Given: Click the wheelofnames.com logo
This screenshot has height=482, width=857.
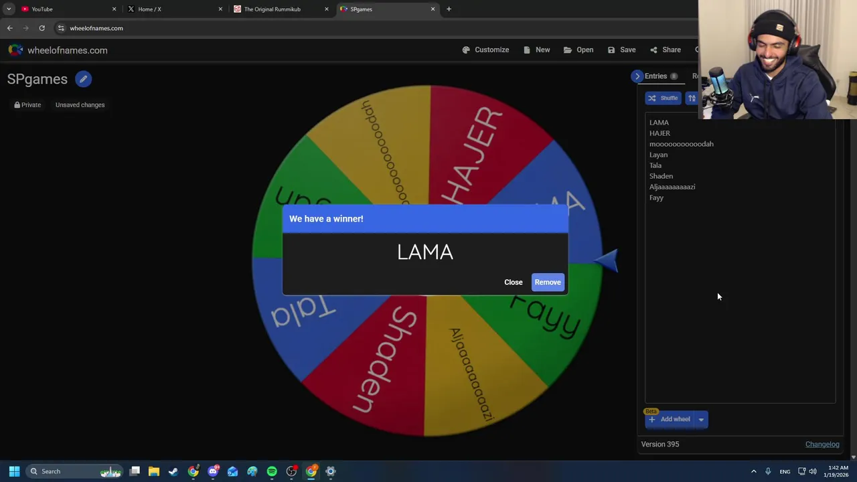Looking at the screenshot, I should click(58, 50).
